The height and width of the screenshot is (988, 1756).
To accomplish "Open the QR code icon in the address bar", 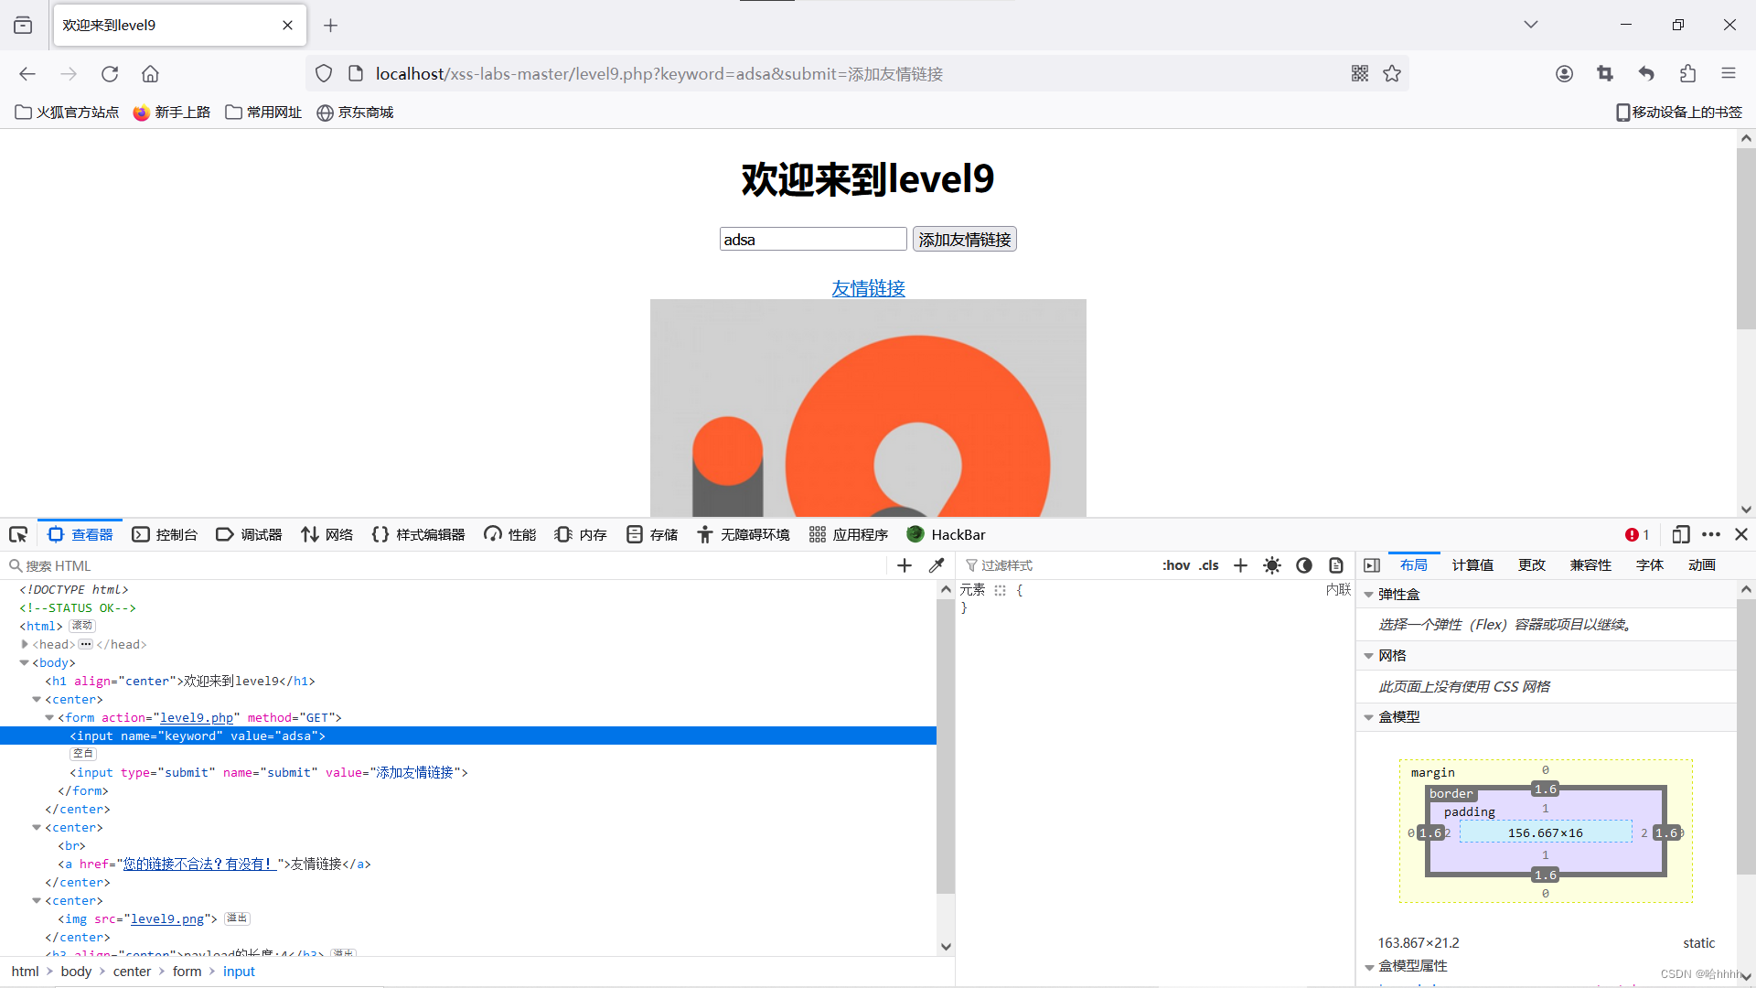I will coord(1360,74).
